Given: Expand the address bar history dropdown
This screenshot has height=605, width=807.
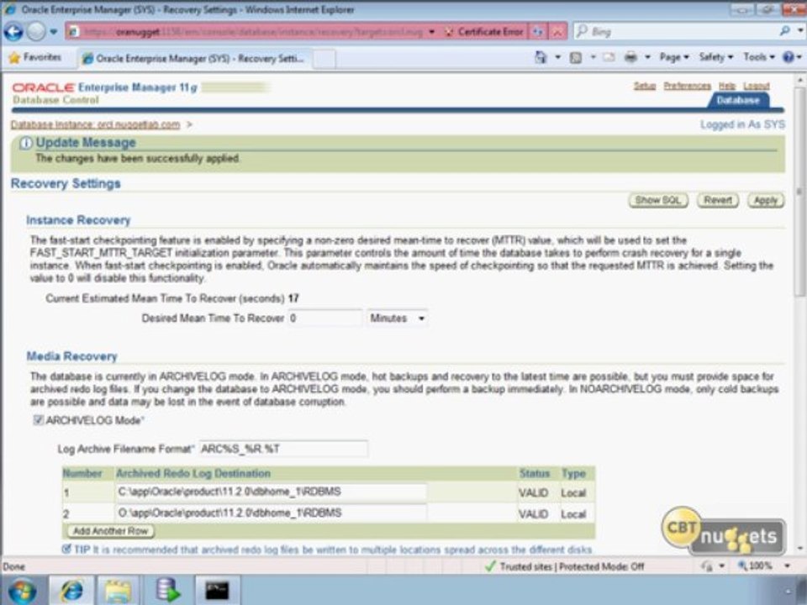Looking at the screenshot, I should (x=432, y=32).
